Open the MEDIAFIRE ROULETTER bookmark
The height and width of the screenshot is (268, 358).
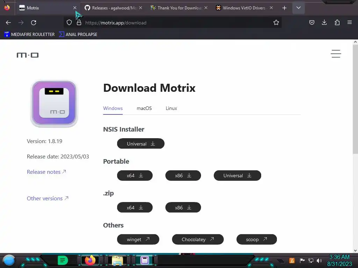(x=29, y=35)
